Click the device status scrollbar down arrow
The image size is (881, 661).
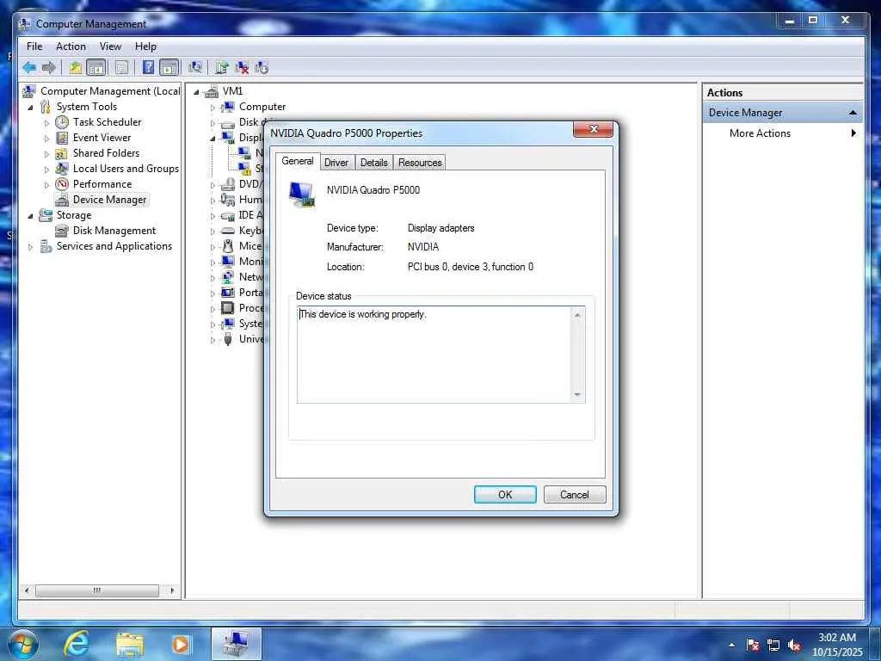(x=577, y=395)
